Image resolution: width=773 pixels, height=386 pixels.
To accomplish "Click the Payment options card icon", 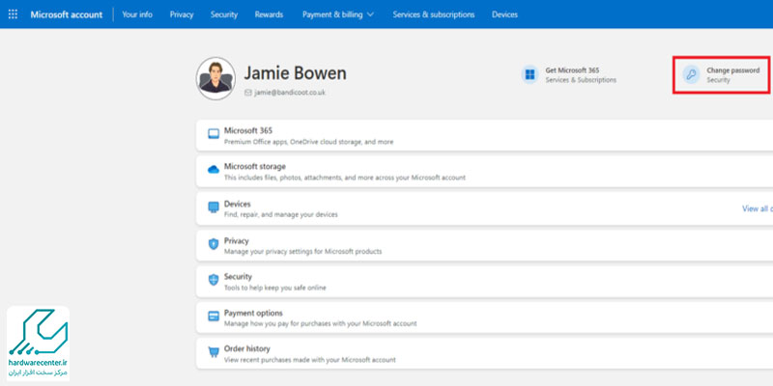I will point(214,317).
